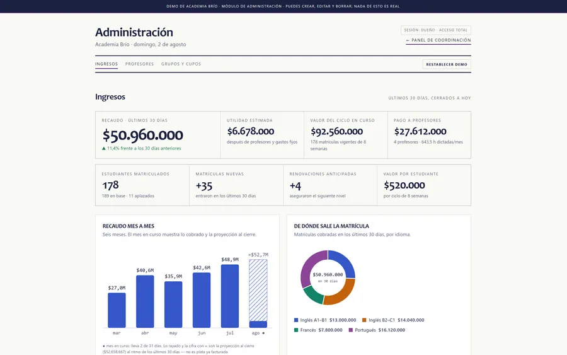Click the Administración page title
Screen dimensions: 567x355
pos(134,32)
